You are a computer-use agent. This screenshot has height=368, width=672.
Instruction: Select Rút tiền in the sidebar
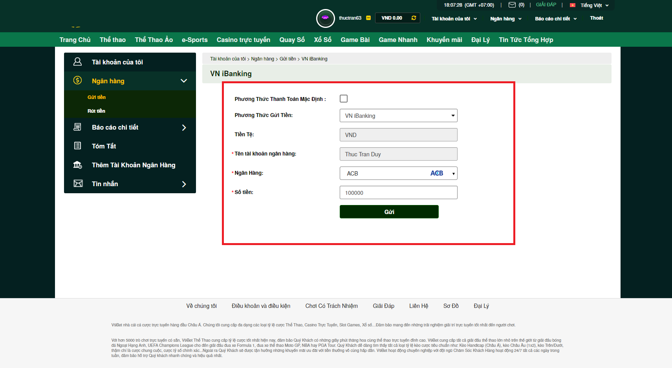(96, 111)
